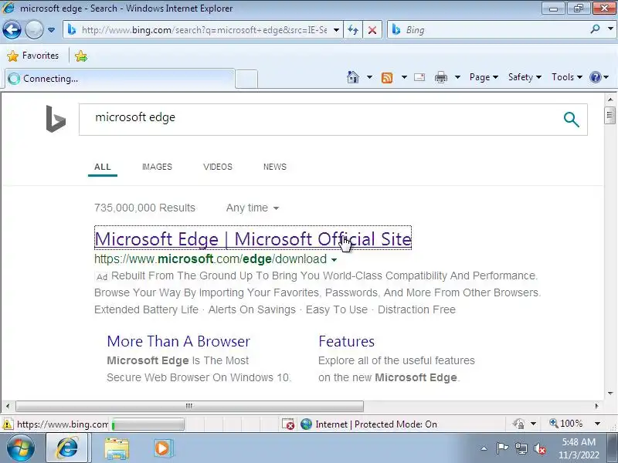
Task: Open Windows Media Player from taskbar
Action: (162, 448)
